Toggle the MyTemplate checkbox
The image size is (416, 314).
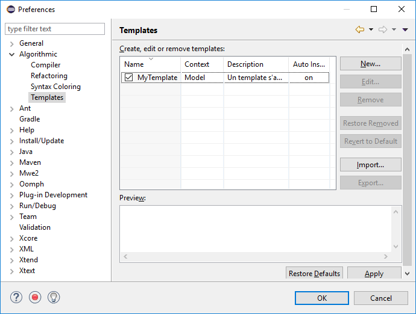coord(128,78)
